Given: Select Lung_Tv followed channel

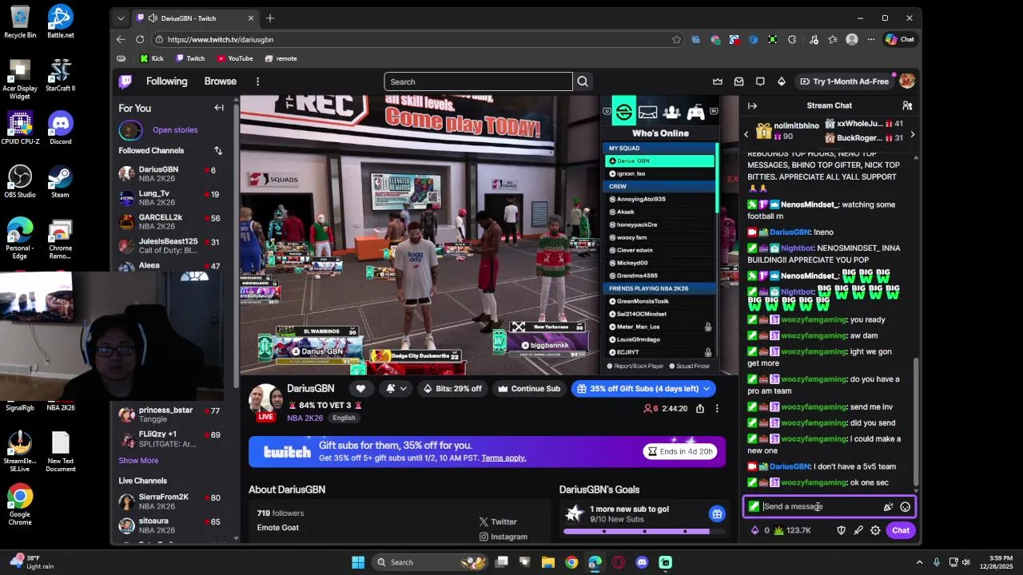Looking at the screenshot, I should 169,198.
